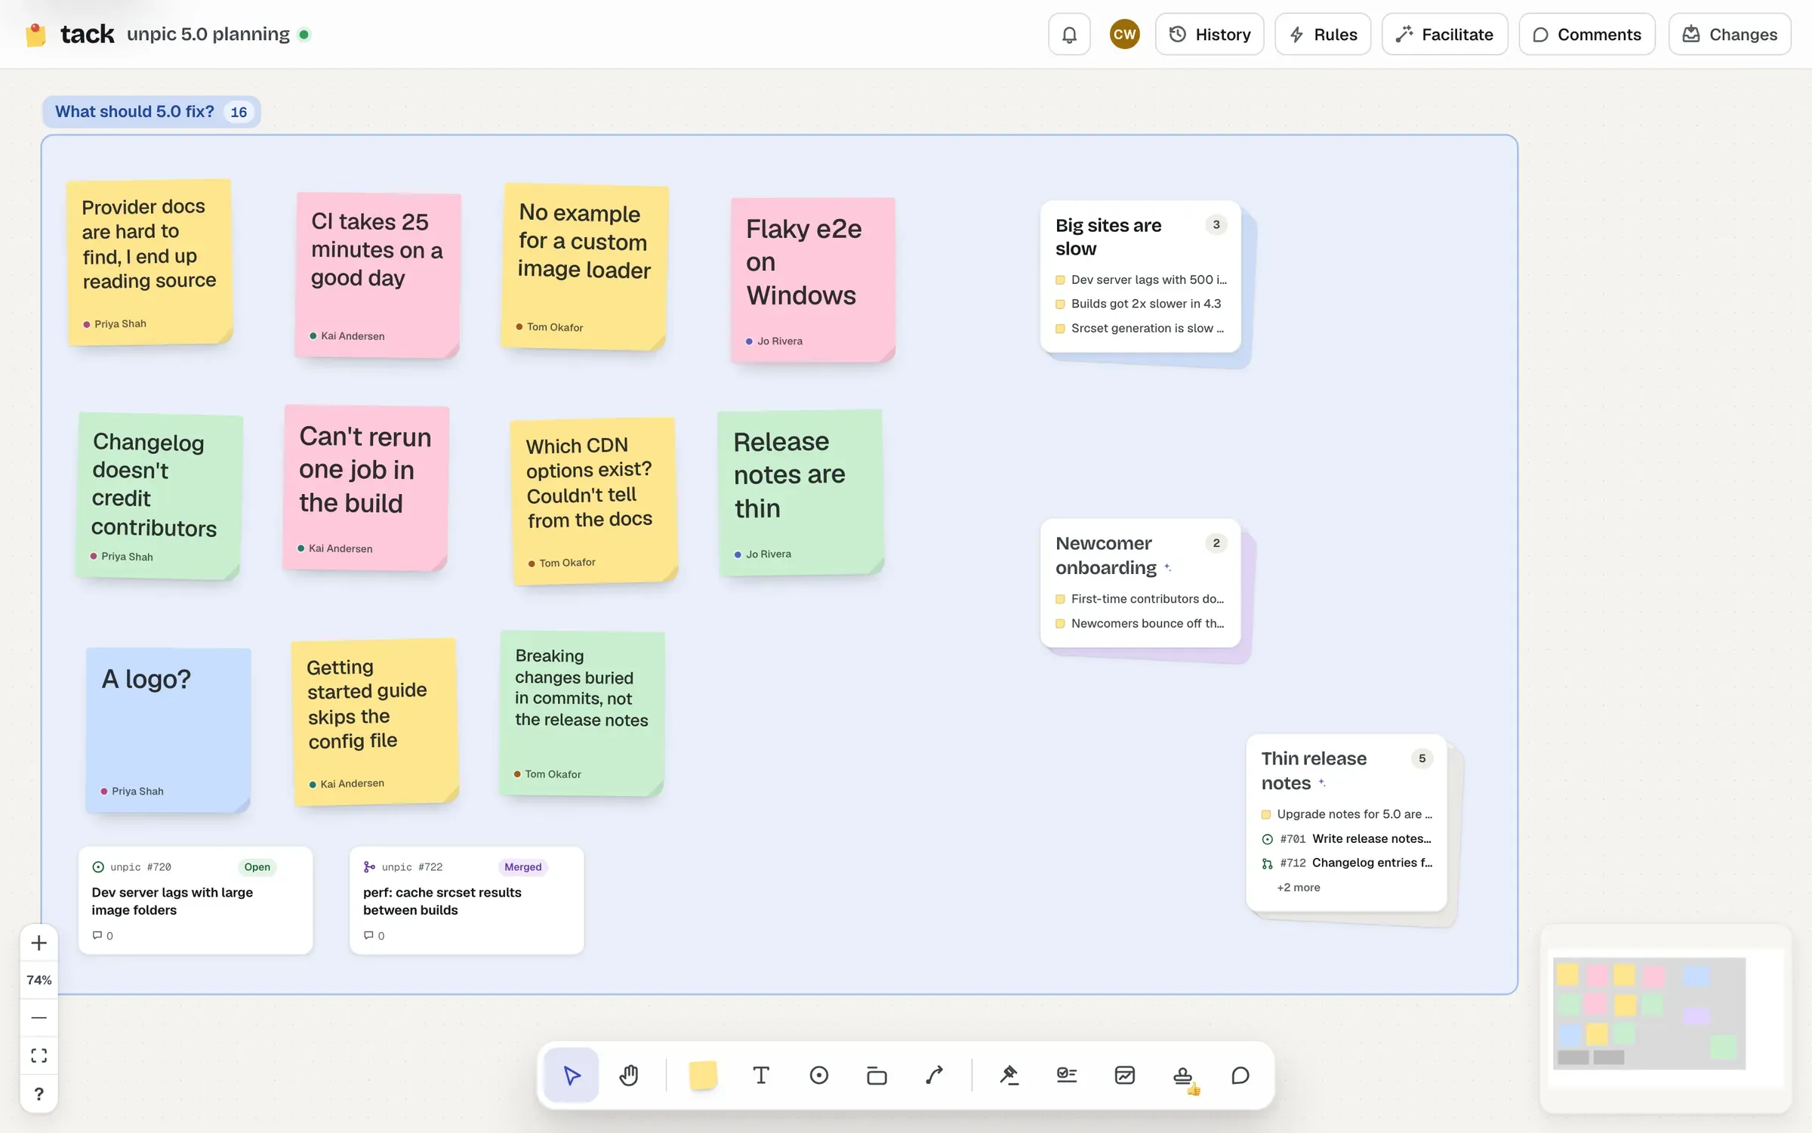The width and height of the screenshot is (1812, 1133).
Task: Reset the 74% zoom level
Action: (39, 980)
